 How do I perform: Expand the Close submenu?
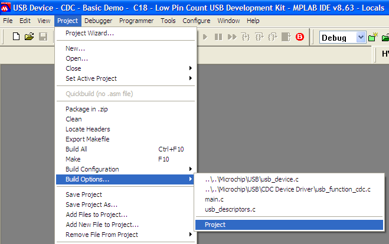tap(125, 68)
